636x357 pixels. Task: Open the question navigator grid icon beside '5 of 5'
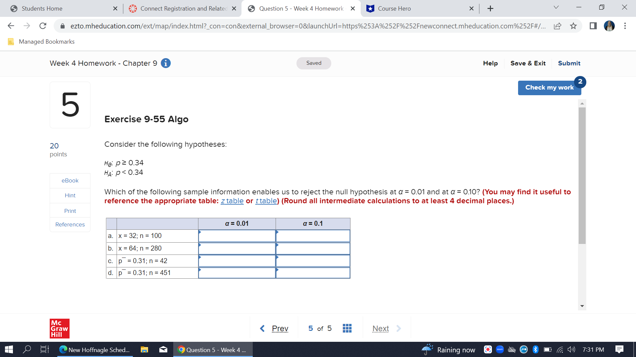[x=347, y=328]
